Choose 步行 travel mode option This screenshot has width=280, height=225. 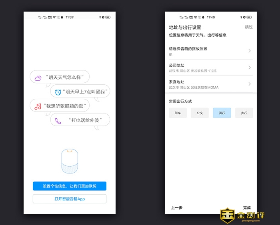pos(244,113)
